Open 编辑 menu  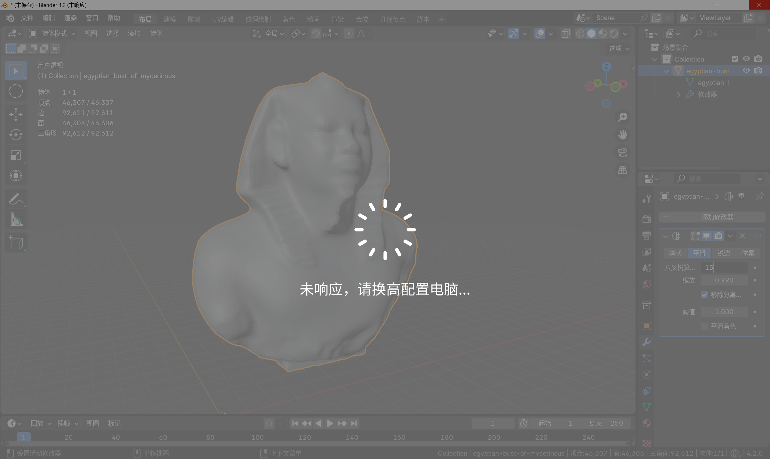(49, 18)
